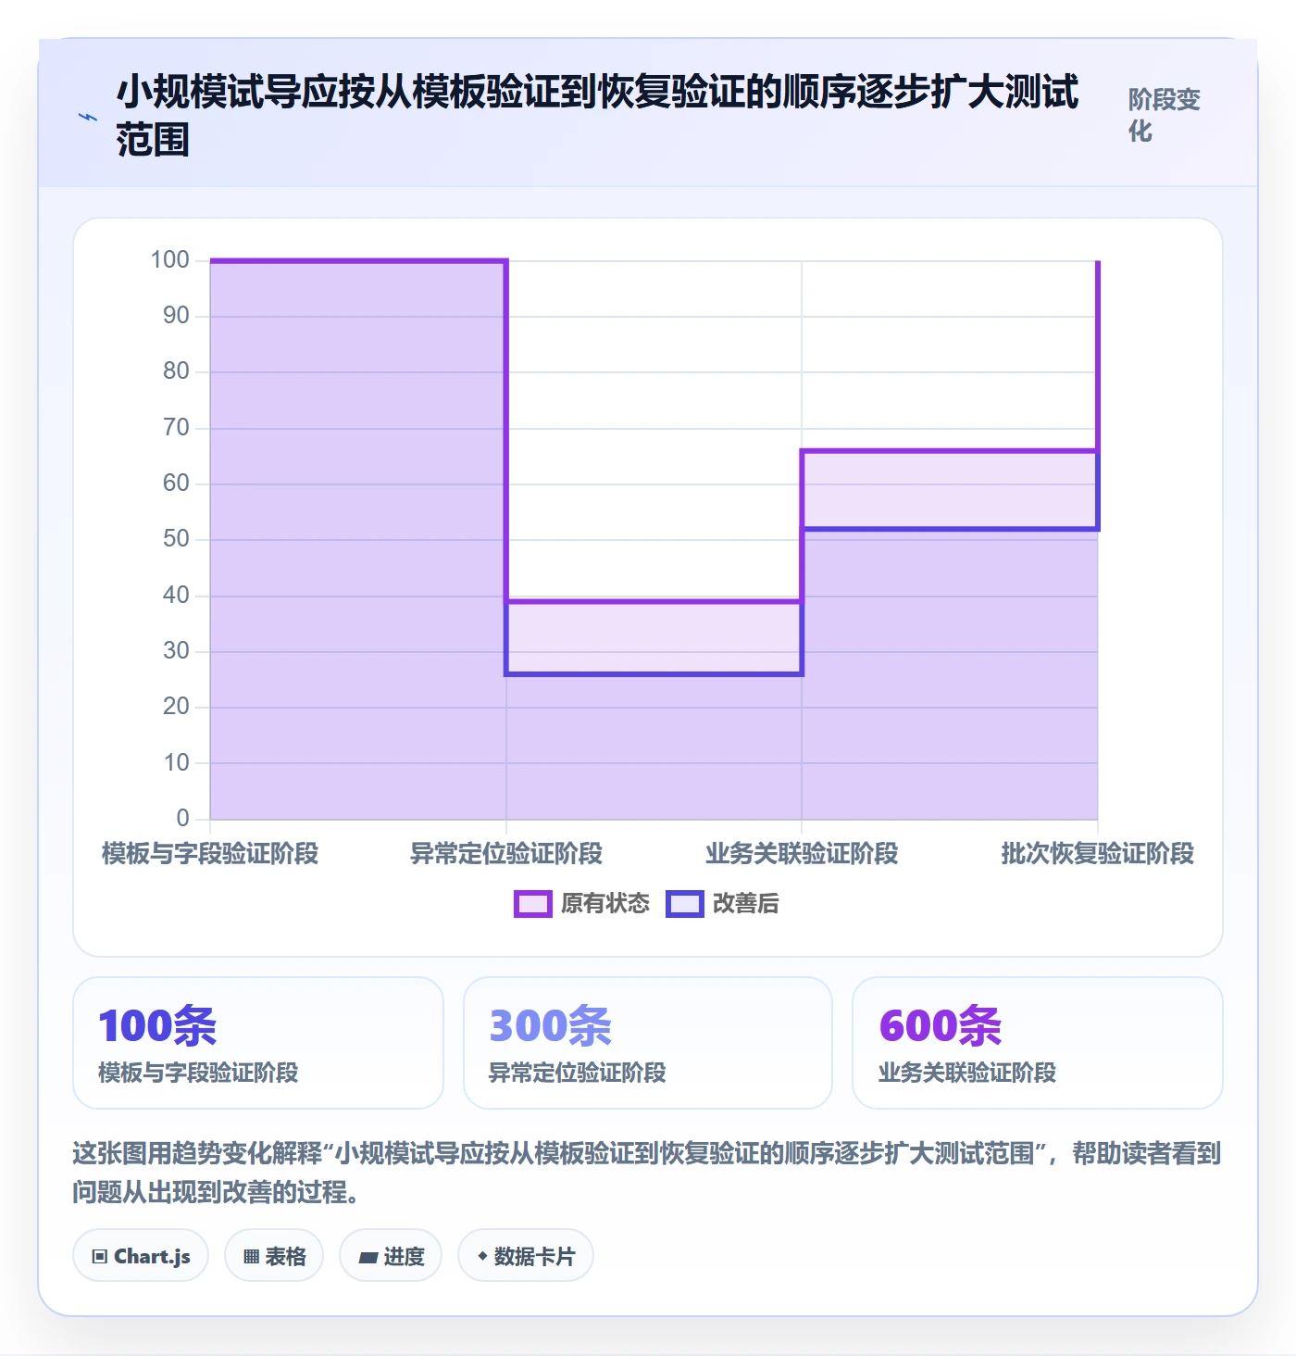Click x-axis label 业务关联验证阶段
Screen dimensions: 1296x1356
pos(802,853)
